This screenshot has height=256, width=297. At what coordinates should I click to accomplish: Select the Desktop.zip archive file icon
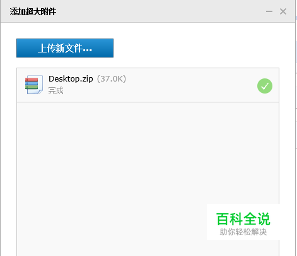34,85
